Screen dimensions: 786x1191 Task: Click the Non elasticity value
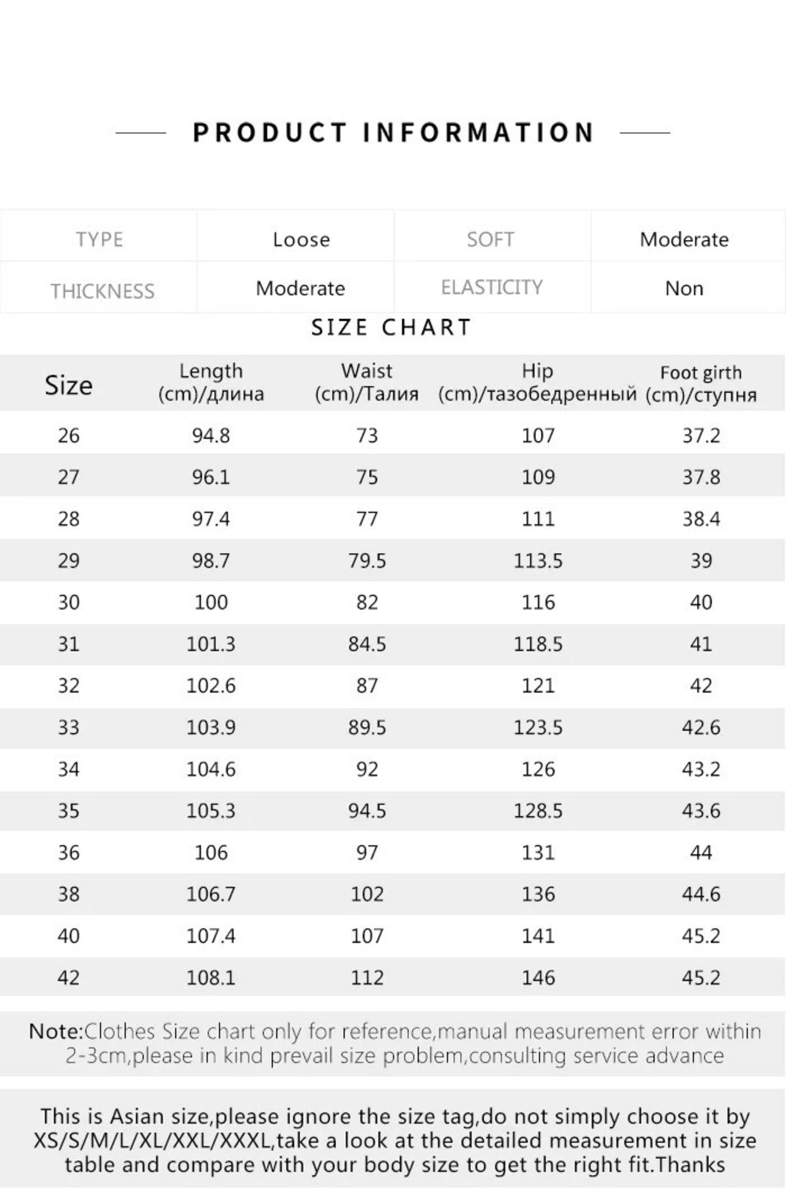[684, 289]
